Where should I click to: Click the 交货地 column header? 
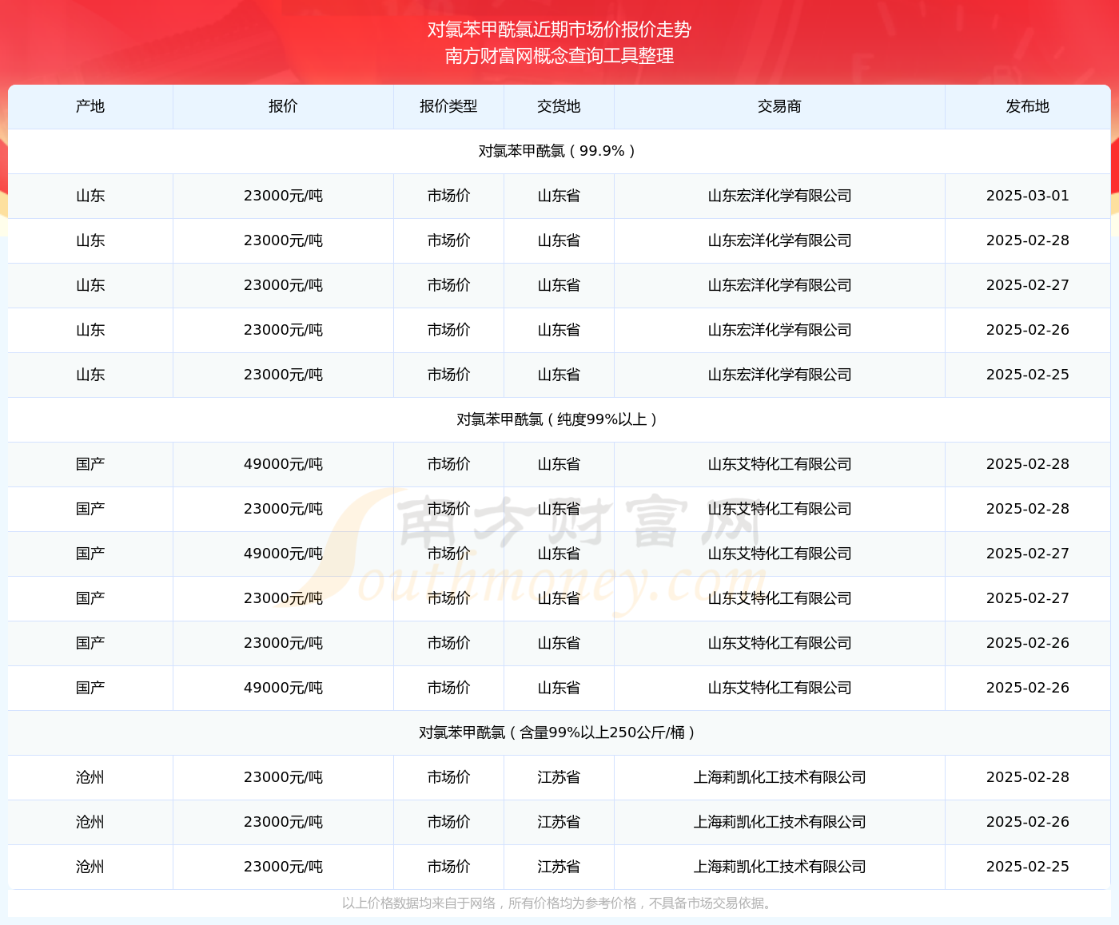[x=559, y=106]
